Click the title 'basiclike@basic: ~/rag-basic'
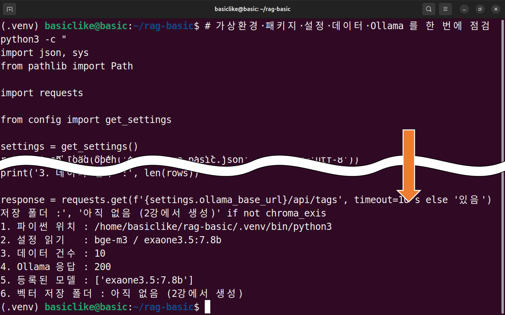The image size is (505, 315). click(x=252, y=9)
